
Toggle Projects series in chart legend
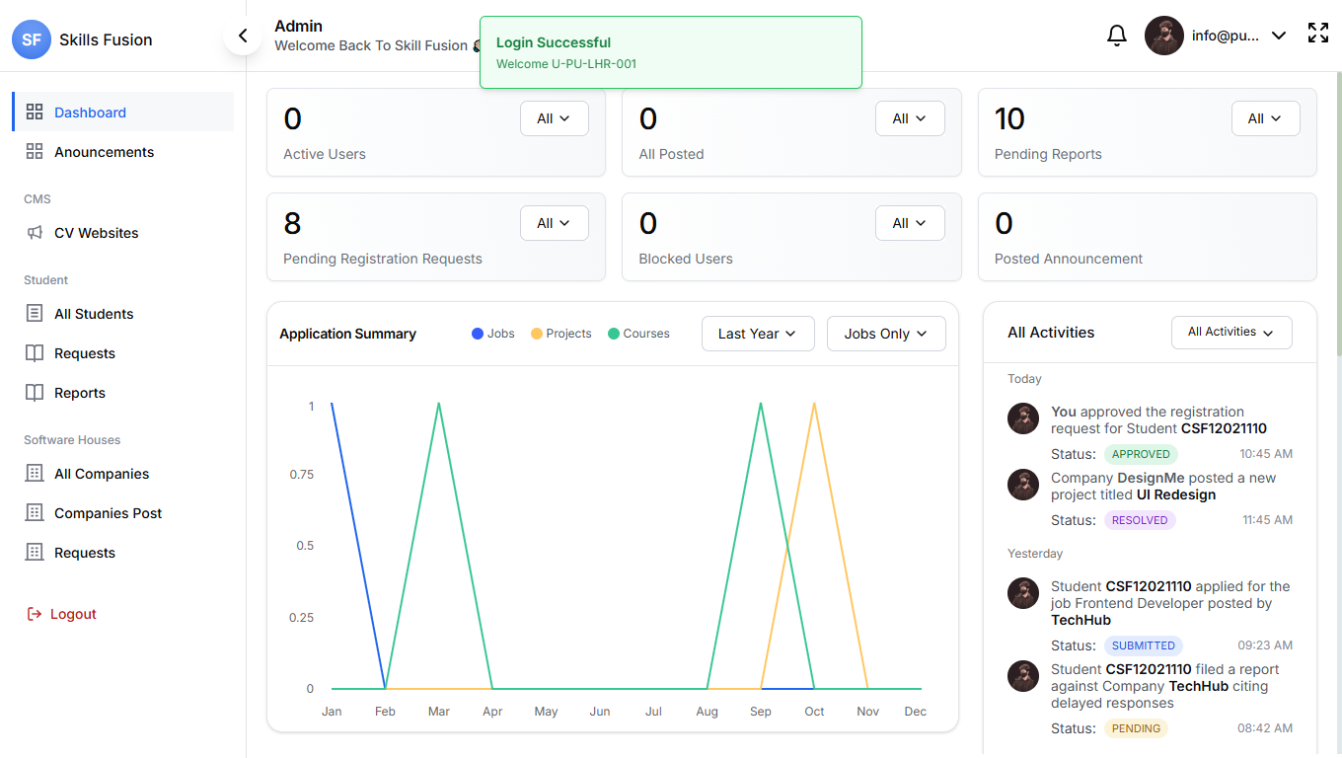(560, 334)
